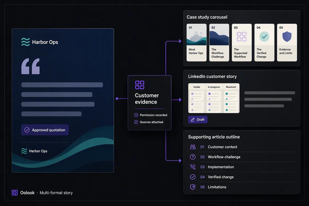Click the Customer evidence grid icon
Screen dimensions: 309x206
(x=140, y=85)
